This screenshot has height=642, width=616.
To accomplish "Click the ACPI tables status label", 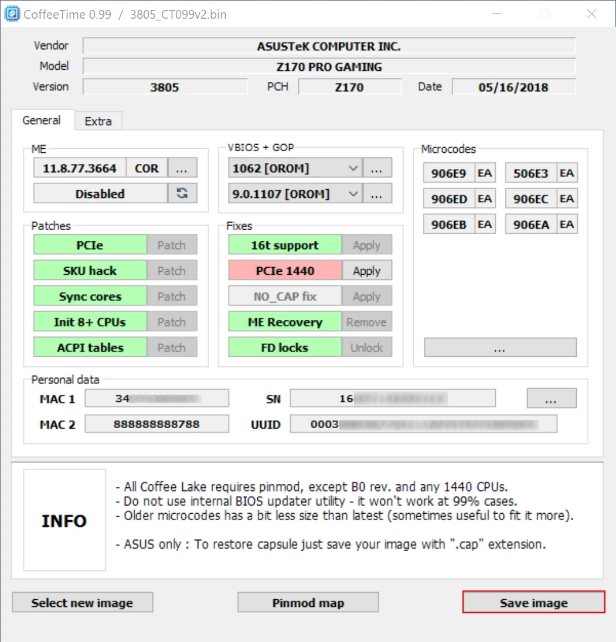I will click(x=90, y=347).
